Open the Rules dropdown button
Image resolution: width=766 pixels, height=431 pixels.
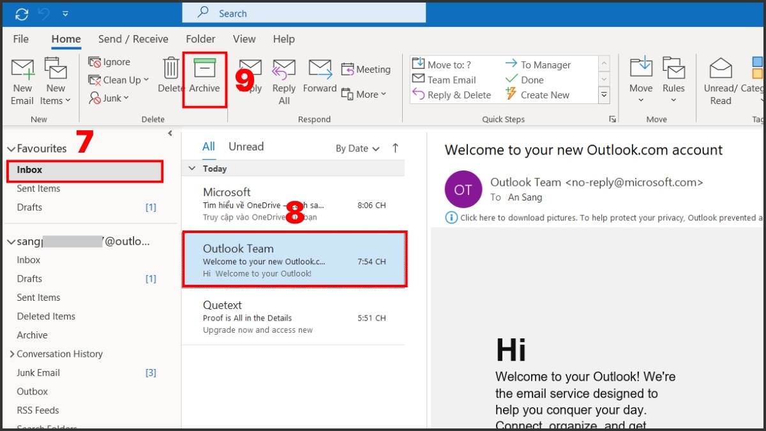[673, 81]
